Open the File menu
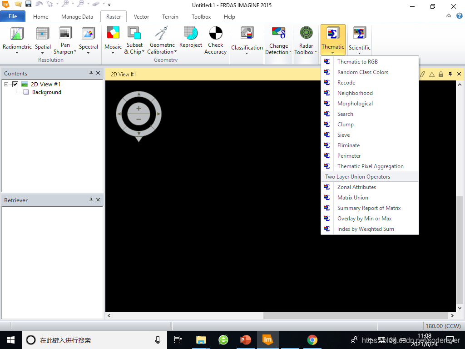 [x=13, y=16]
